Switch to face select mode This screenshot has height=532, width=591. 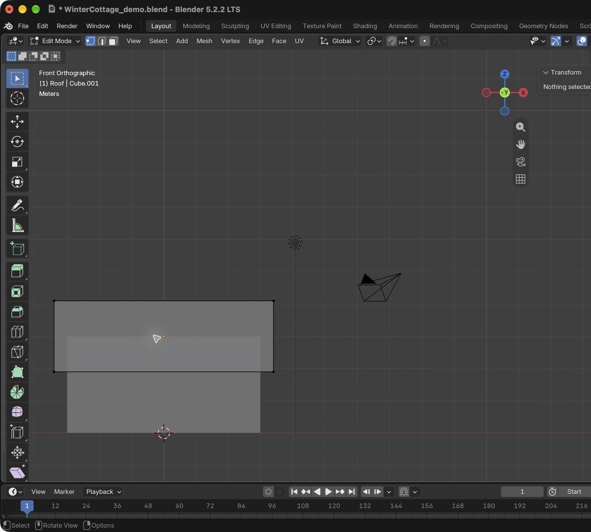click(x=113, y=41)
